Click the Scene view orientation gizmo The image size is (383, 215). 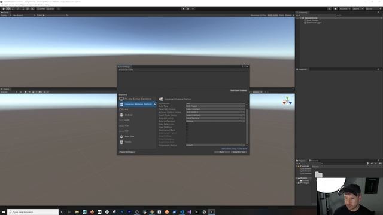[x=287, y=101]
